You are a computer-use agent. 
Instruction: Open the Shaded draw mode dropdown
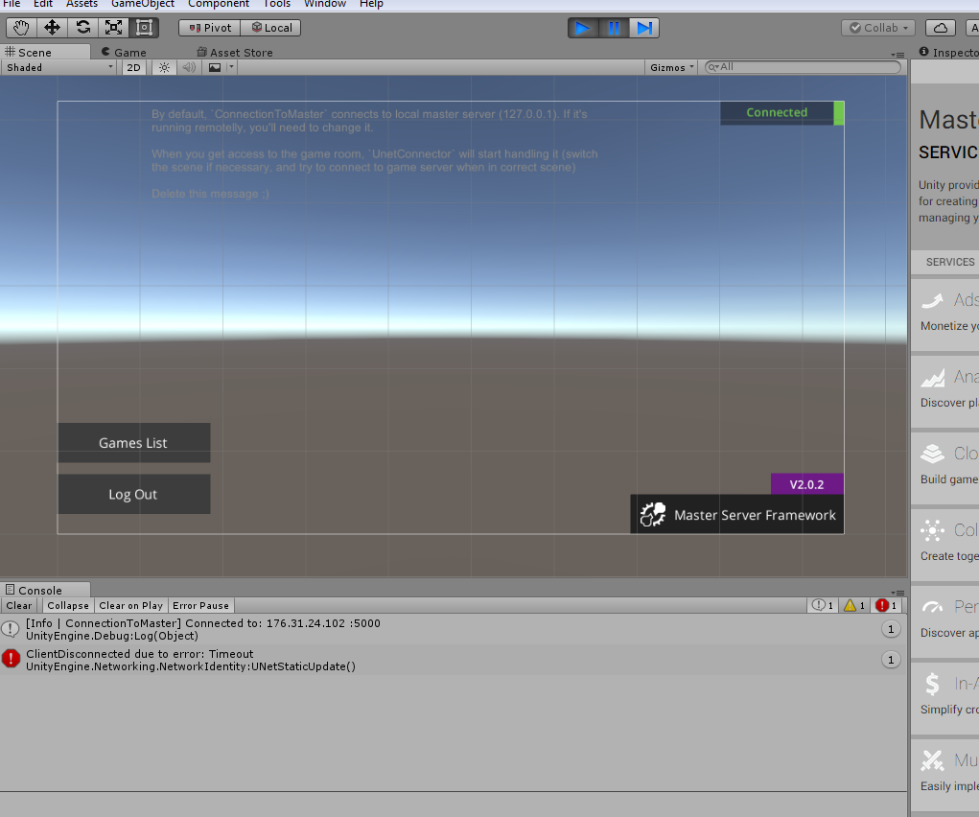[x=58, y=68]
